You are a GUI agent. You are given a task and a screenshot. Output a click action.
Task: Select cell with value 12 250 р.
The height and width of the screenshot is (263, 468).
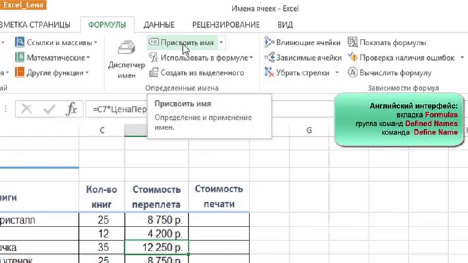pyautogui.click(x=156, y=247)
